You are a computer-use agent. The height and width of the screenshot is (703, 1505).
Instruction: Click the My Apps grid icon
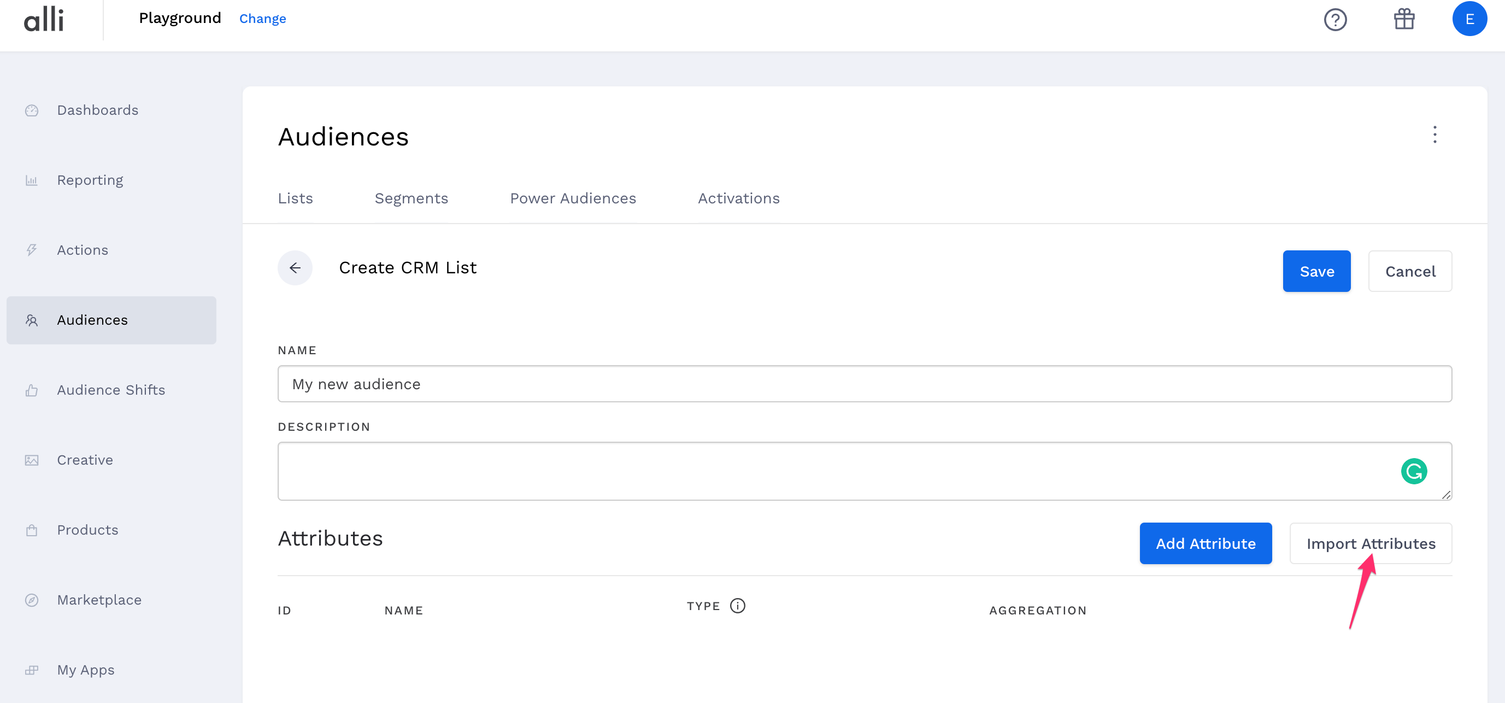tap(32, 670)
